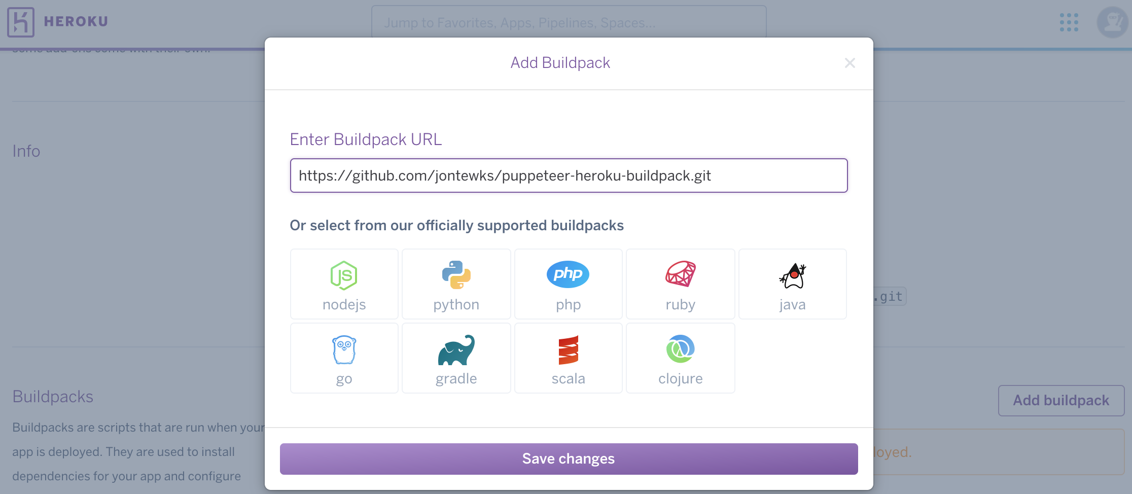
Task: Select the clojure buildpack icon
Action: (680, 349)
